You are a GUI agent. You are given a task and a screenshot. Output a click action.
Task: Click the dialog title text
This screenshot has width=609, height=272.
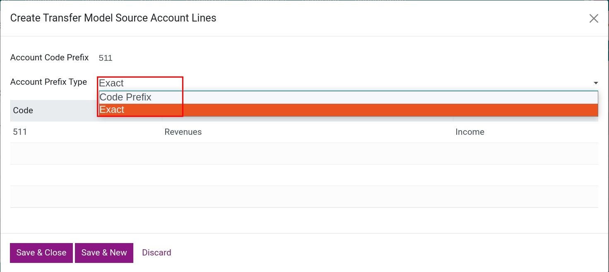113,18
